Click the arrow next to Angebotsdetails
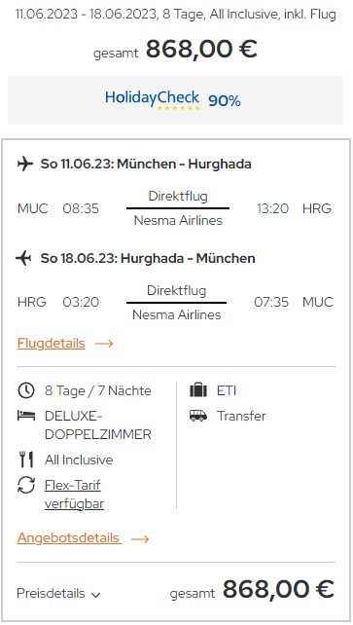 [140, 539]
